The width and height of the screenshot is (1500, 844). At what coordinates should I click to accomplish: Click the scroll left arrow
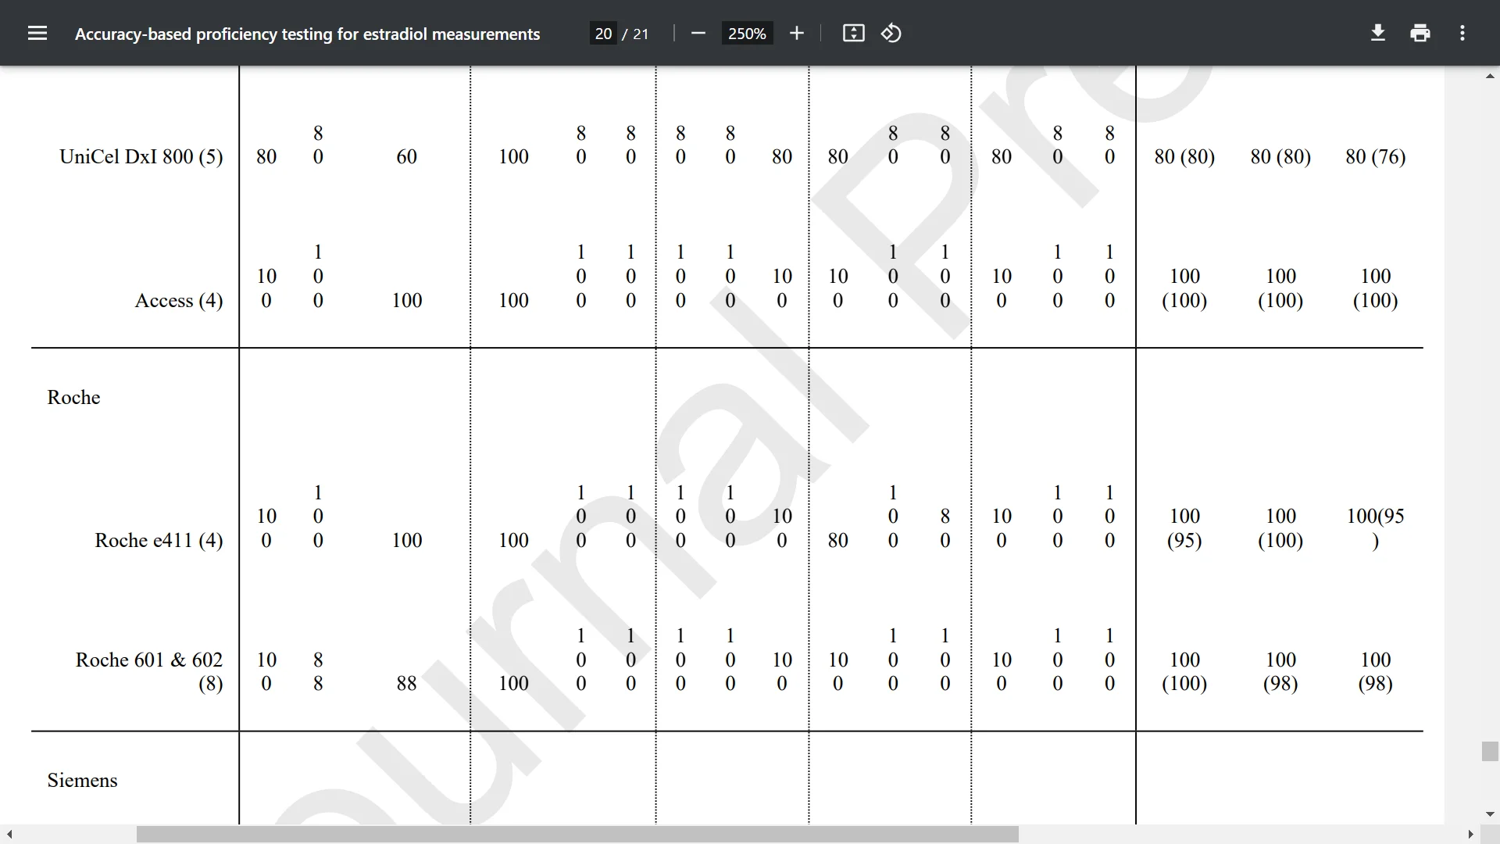(x=9, y=834)
